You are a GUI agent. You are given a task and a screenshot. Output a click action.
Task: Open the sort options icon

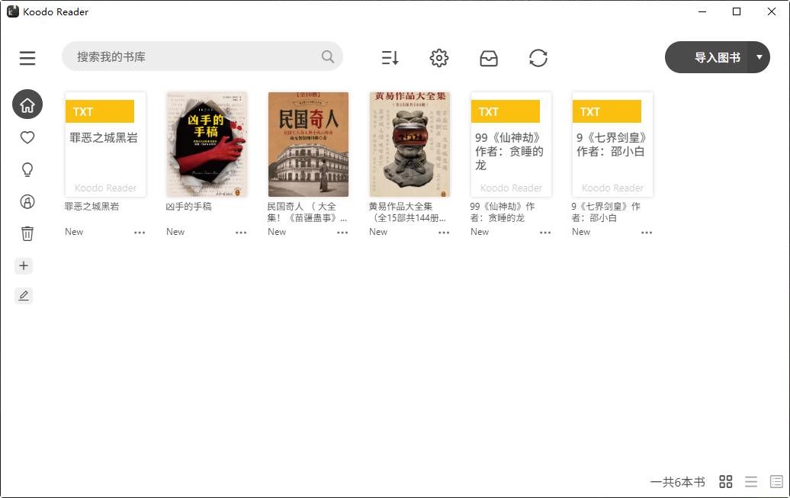(390, 58)
